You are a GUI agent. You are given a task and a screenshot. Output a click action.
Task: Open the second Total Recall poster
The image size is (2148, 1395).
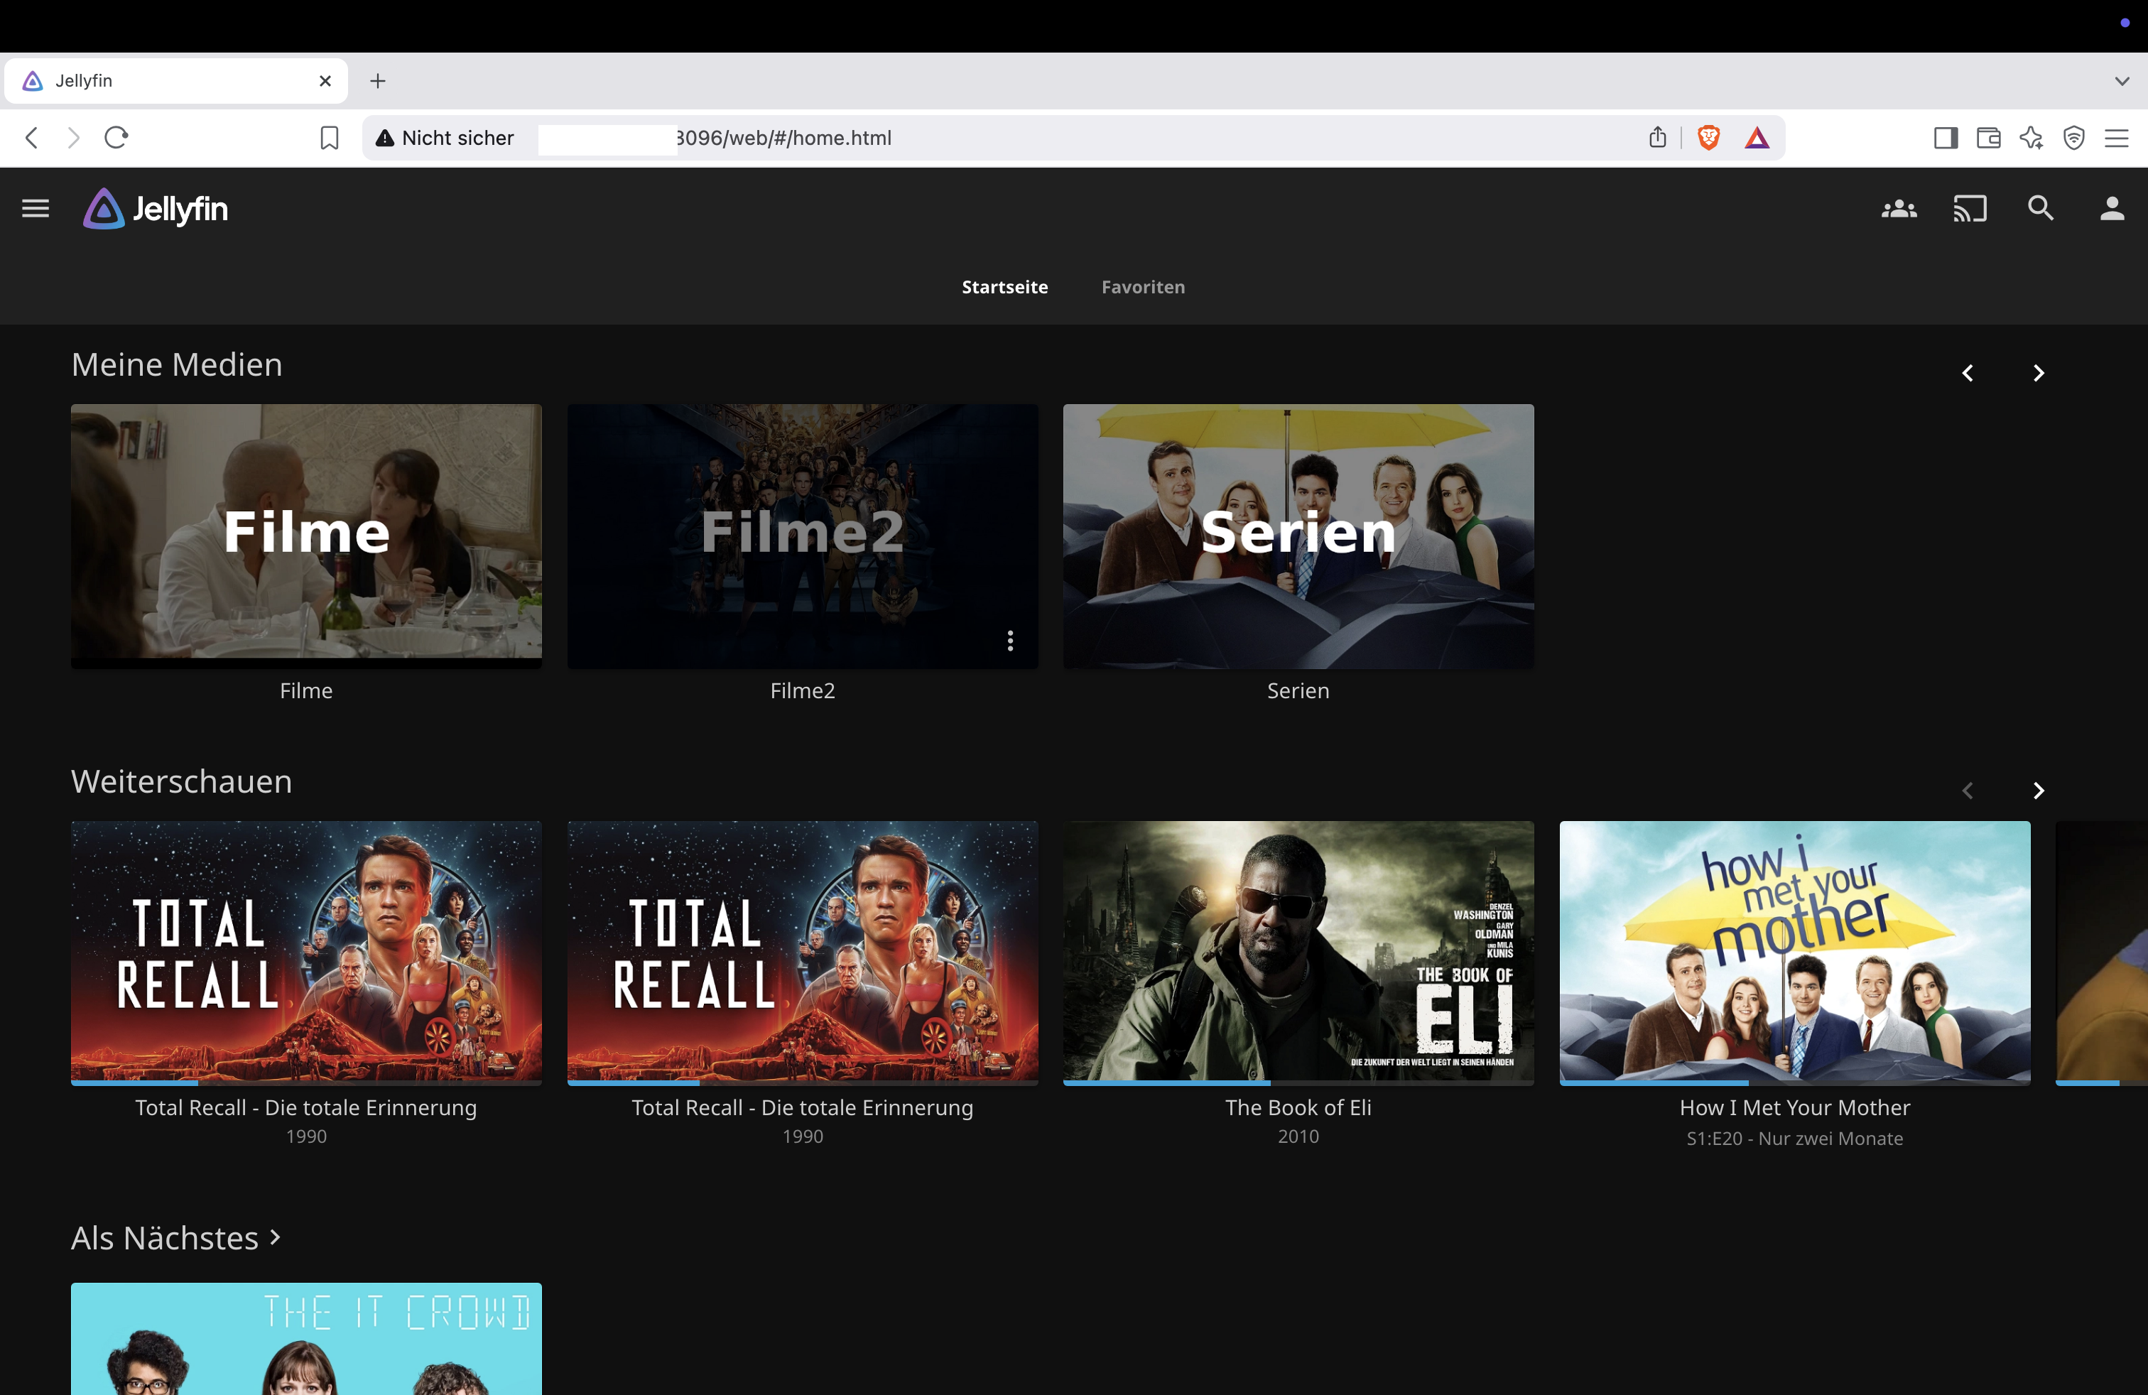[x=803, y=952]
